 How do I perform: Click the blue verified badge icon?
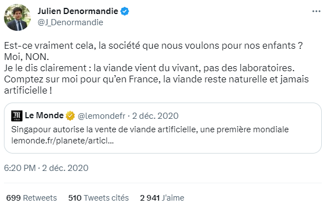pyautogui.click(x=125, y=11)
